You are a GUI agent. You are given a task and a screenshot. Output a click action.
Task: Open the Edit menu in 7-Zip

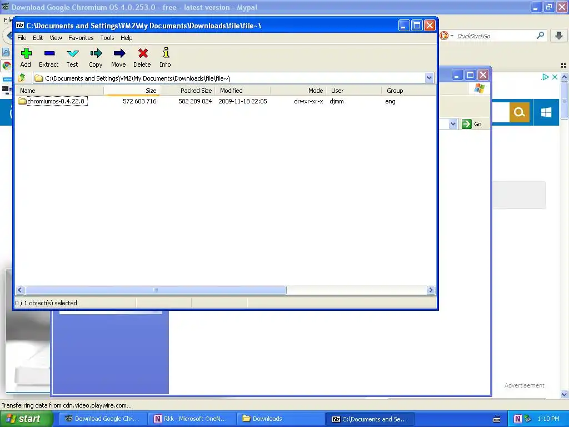click(38, 38)
